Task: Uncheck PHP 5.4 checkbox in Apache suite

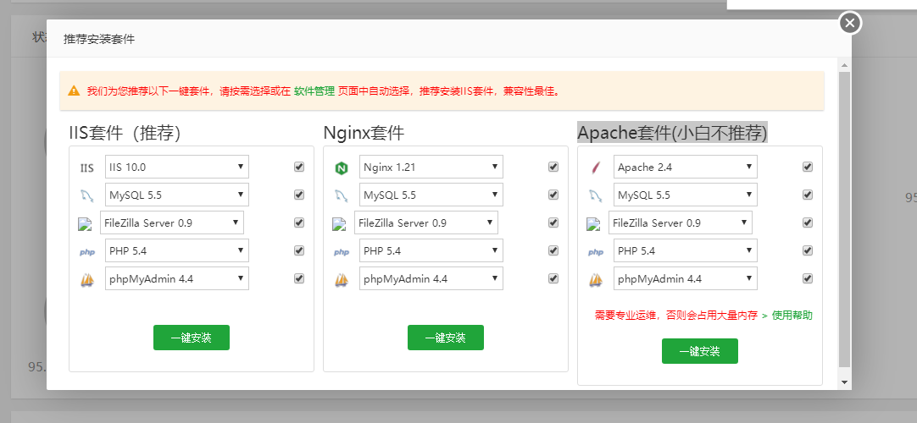Action: click(808, 251)
